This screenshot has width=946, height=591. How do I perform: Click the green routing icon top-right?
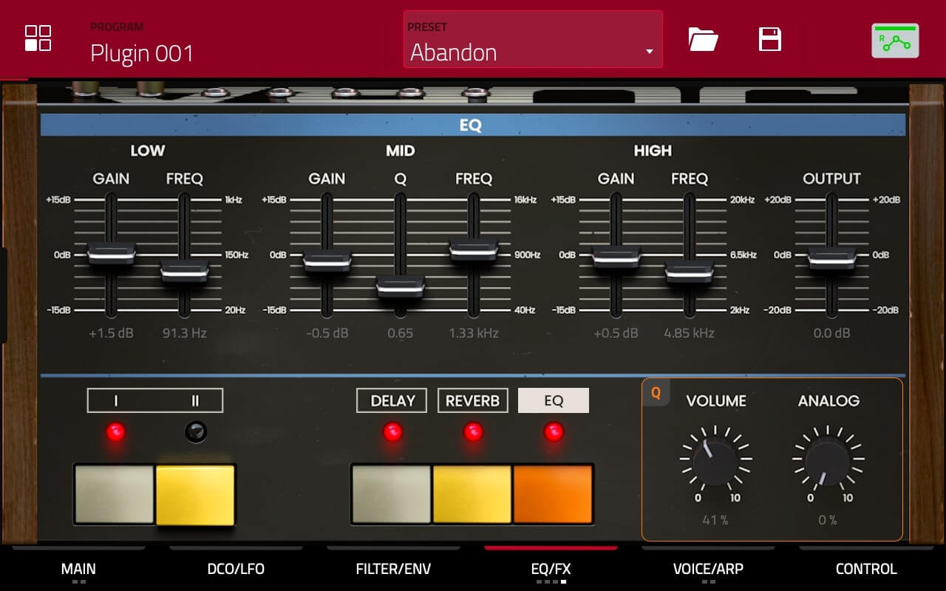[x=894, y=40]
